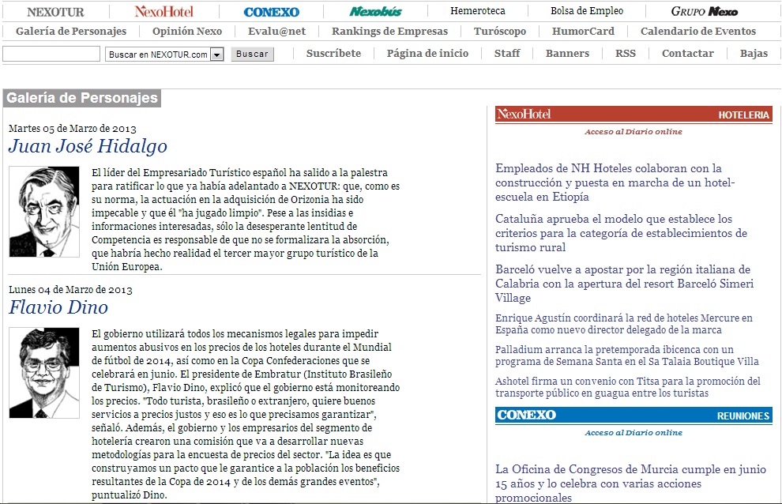Viewport: 782px width, 504px height.
Task: Open the Grupo Nexo logo link
Action: 704,12
